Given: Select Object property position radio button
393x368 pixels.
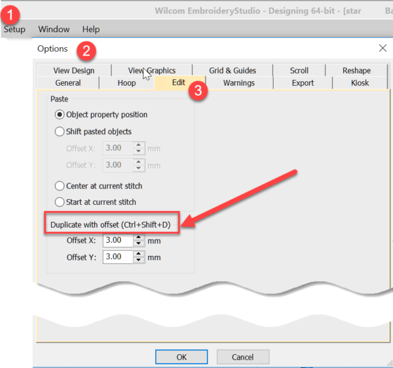Looking at the screenshot, I should point(60,115).
